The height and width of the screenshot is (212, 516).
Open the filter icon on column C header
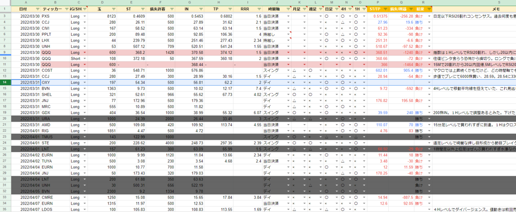(84, 9)
